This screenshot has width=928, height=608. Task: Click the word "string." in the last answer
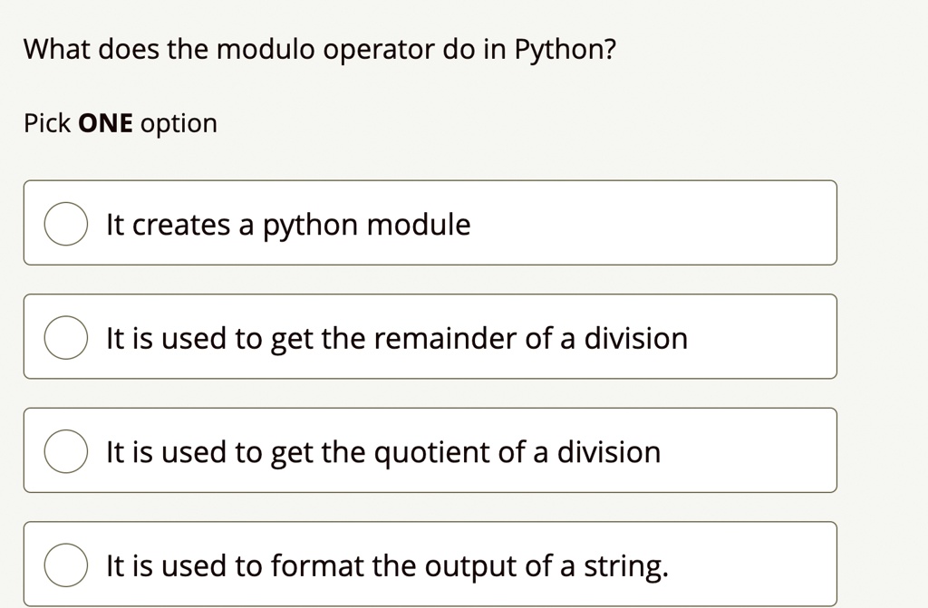(x=625, y=566)
